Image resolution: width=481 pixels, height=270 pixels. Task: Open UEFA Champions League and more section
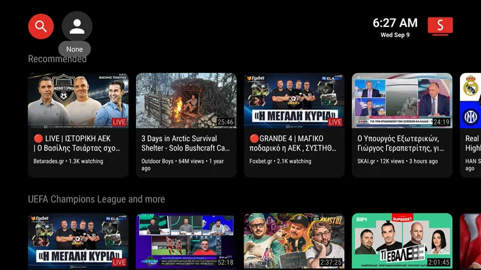click(96, 199)
